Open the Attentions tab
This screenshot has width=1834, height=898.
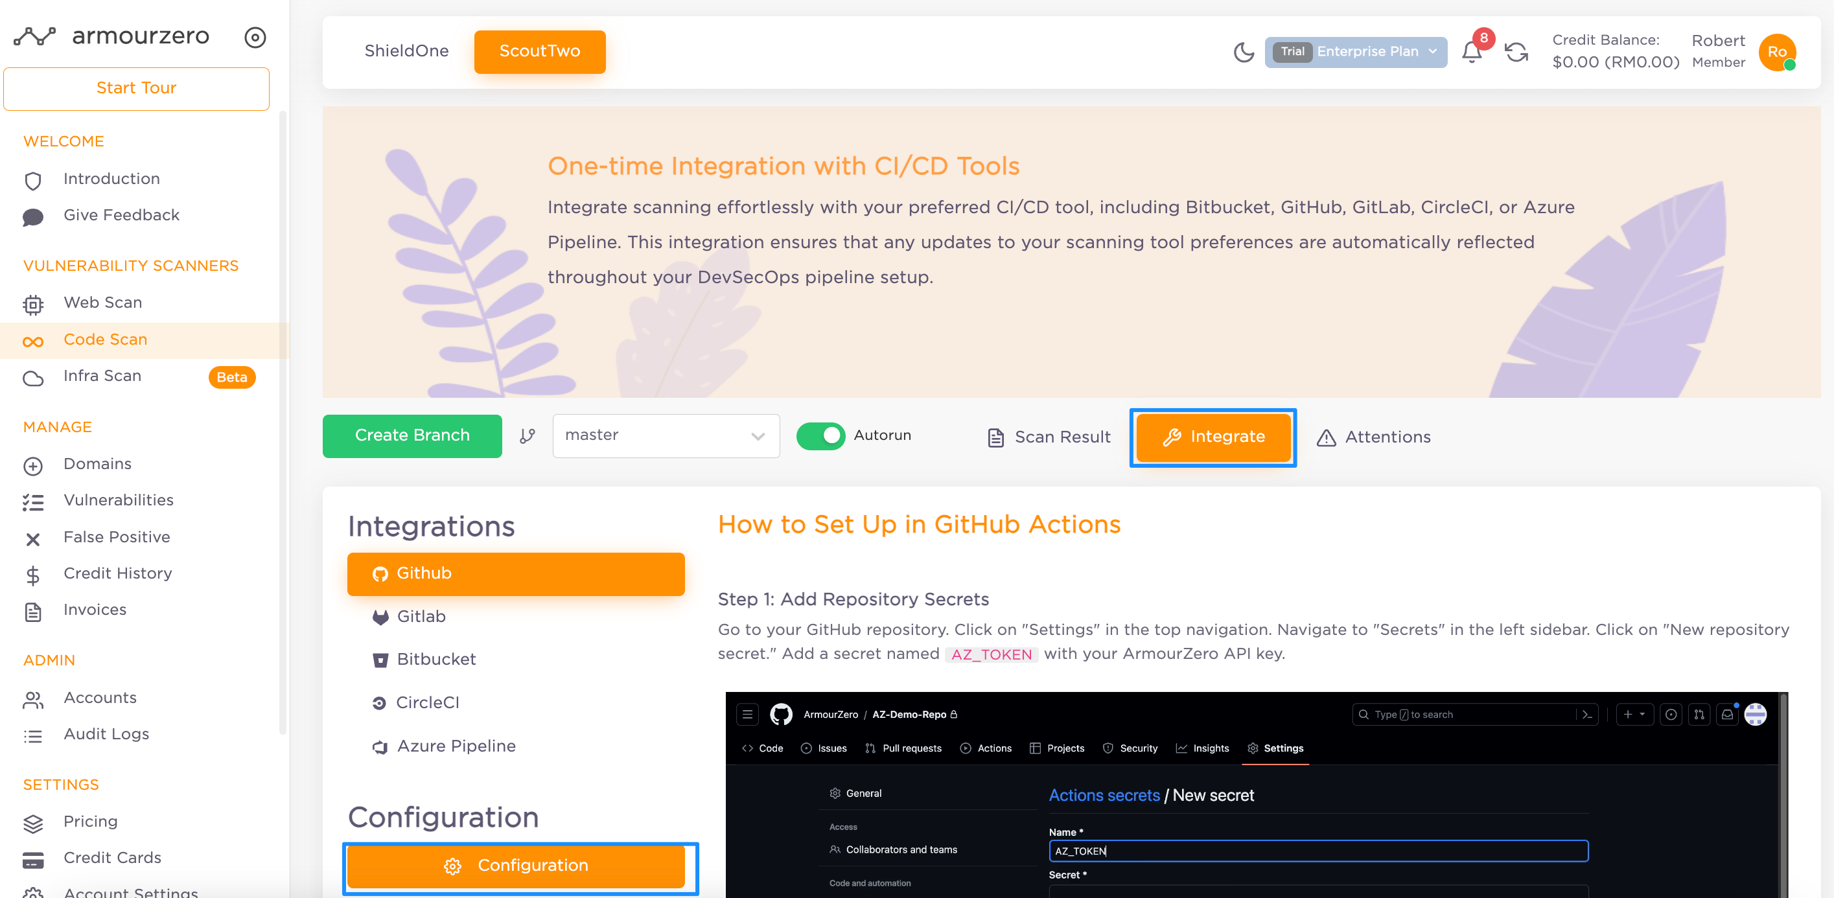(x=1373, y=437)
